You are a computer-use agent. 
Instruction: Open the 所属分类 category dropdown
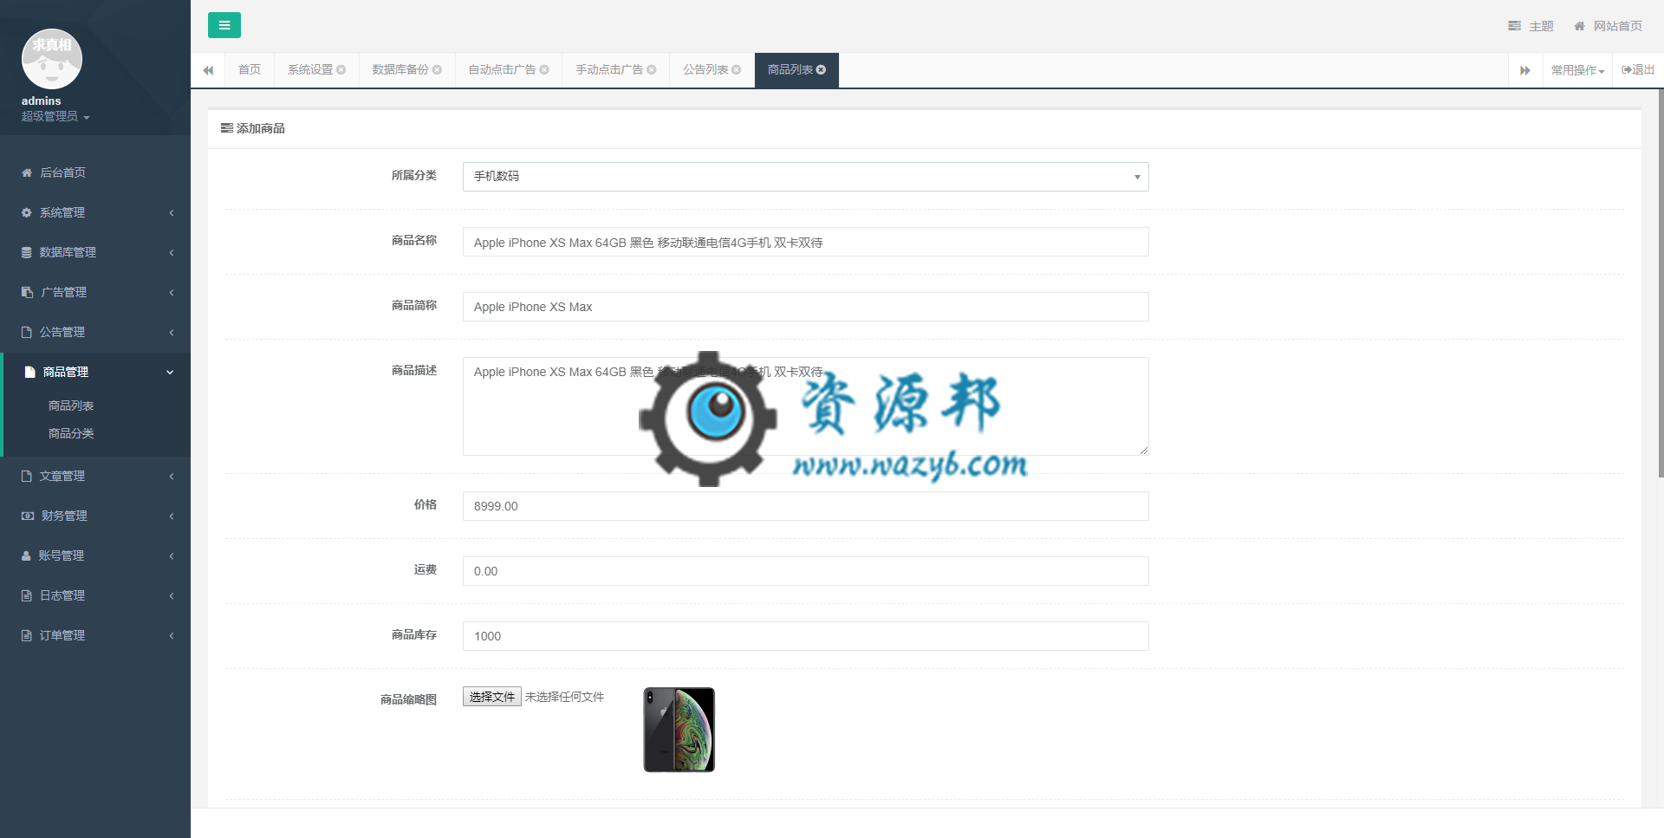(805, 177)
